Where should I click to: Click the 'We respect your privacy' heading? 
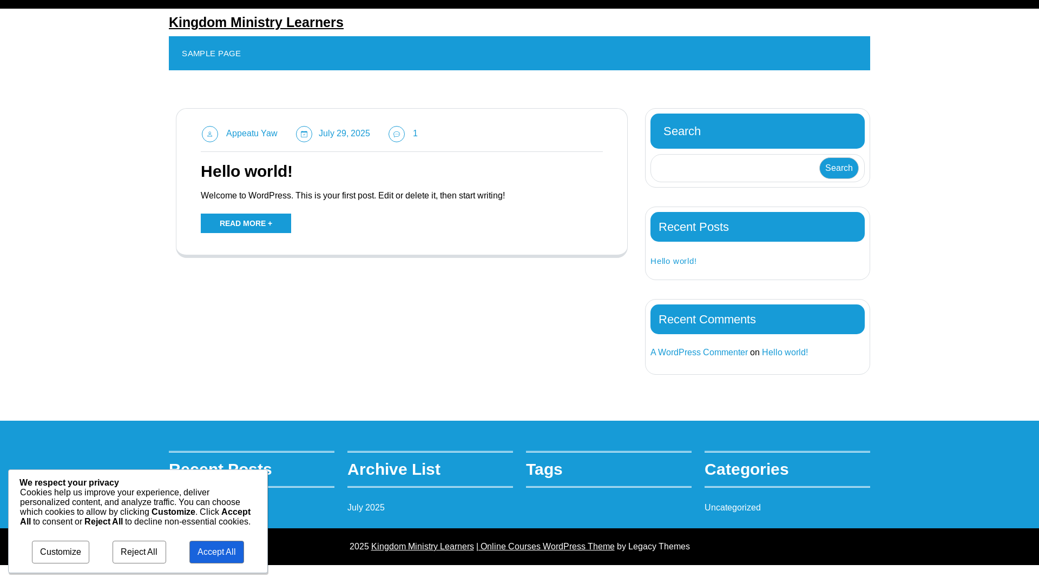[69, 483]
